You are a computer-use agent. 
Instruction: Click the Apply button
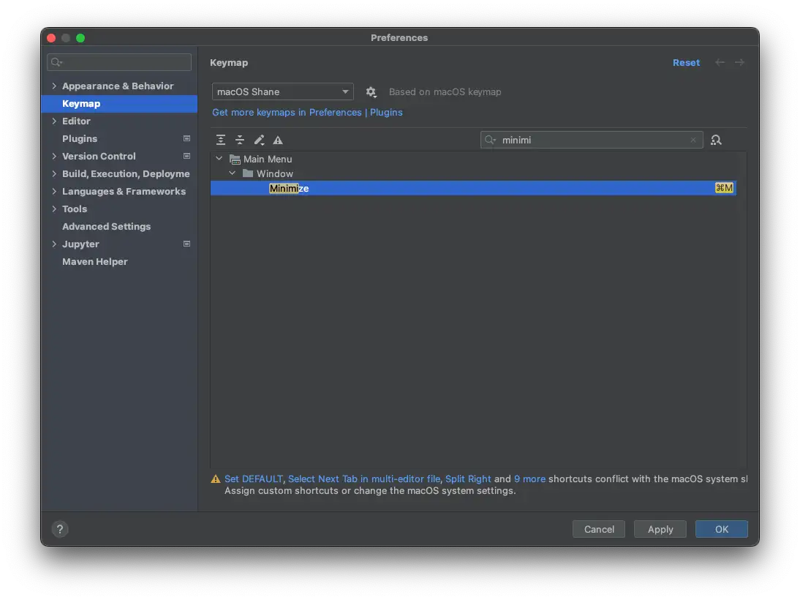tap(660, 529)
